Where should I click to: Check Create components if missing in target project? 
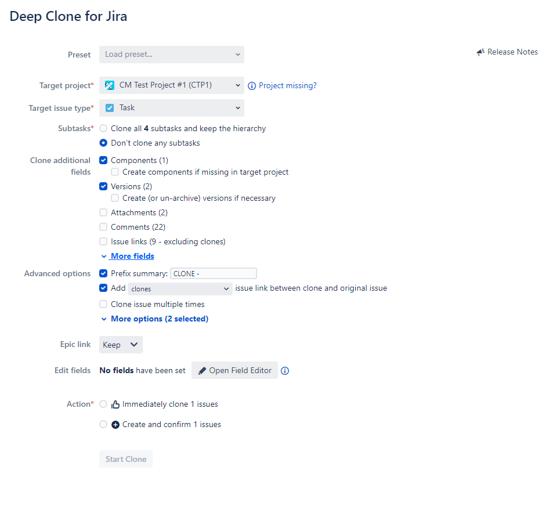pos(114,172)
